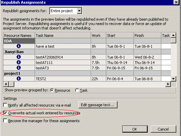This screenshot has height=136, width=181.
Task: Select Task grouping radio button
Action: (77, 90)
